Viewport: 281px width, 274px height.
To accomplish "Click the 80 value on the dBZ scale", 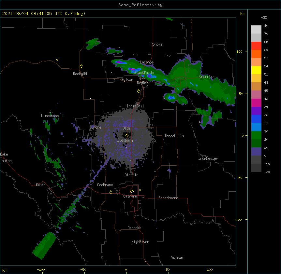I will [266, 26].
